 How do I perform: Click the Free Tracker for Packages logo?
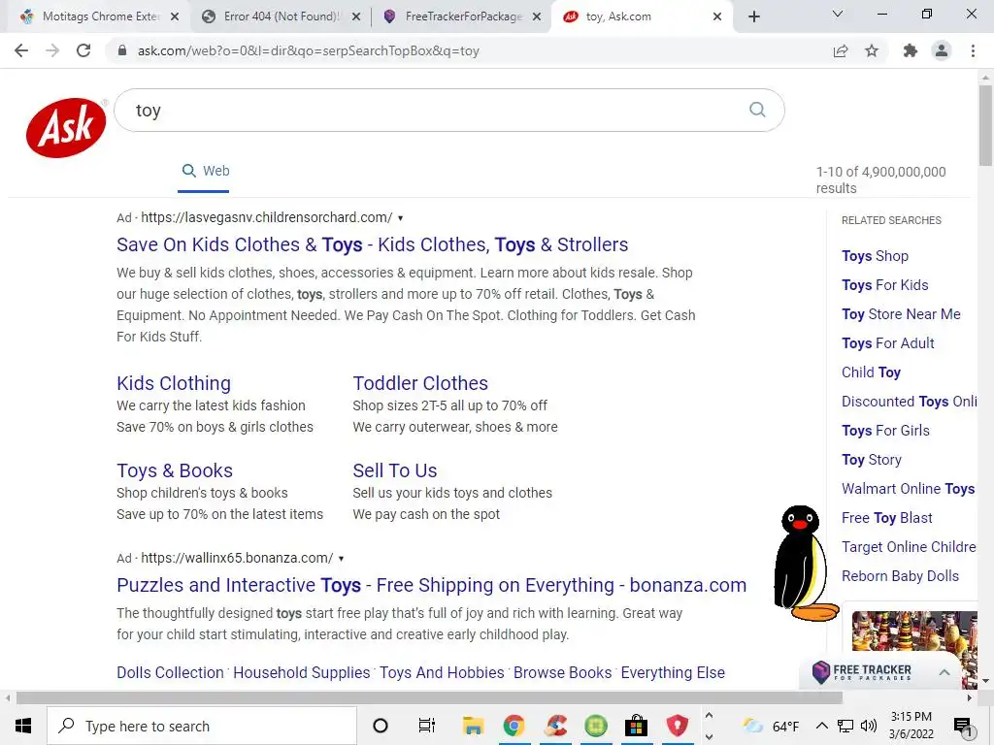(x=862, y=672)
